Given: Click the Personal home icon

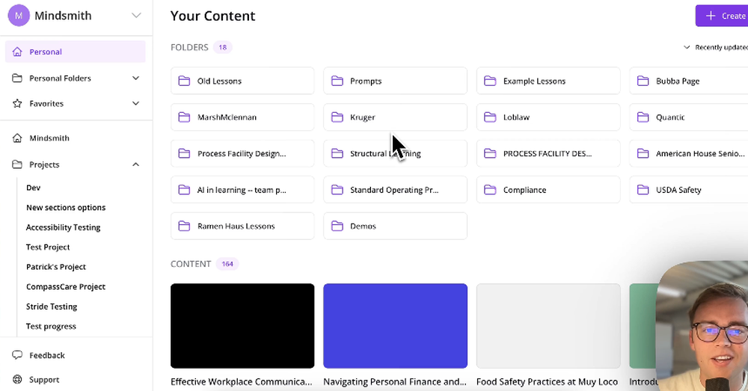Looking at the screenshot, I should coord(17,52).
